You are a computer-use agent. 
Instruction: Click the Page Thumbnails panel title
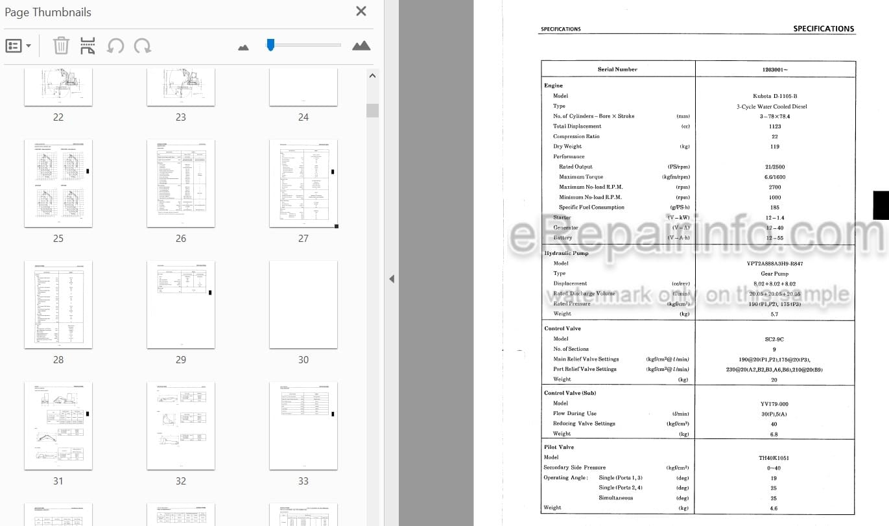pos(48,12)
